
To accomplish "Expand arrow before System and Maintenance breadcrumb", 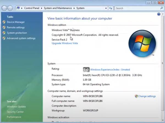I will pyautogui.click(x=42, y=8).
